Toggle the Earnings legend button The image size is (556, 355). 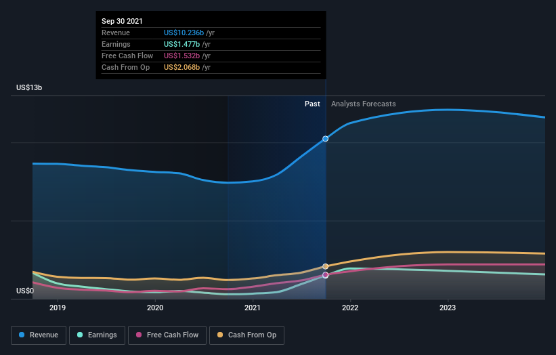(97, 335)
